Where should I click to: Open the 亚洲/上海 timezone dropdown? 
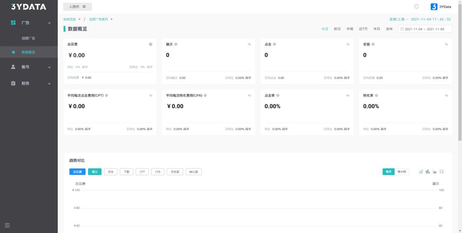pos(399,19)
